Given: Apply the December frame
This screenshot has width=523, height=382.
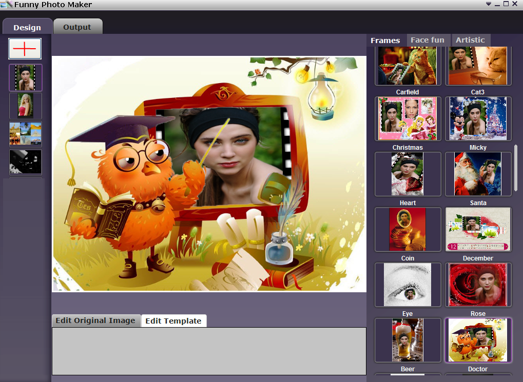Looking at the screenshot, I should tap(478, 229).
